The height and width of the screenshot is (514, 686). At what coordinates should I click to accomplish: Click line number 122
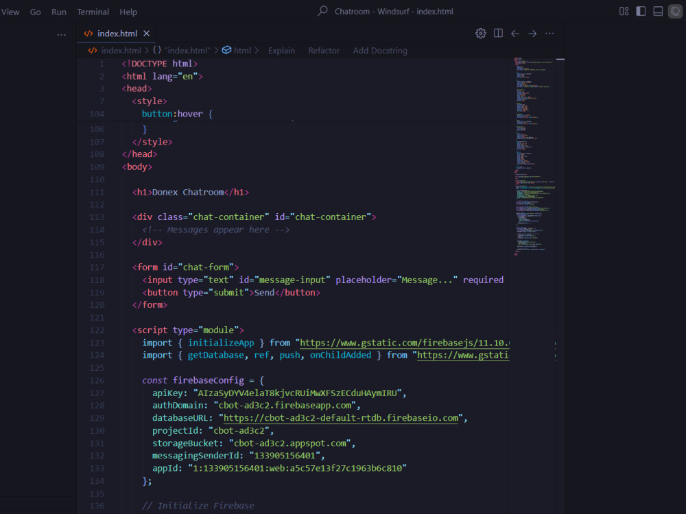(97, 330)
